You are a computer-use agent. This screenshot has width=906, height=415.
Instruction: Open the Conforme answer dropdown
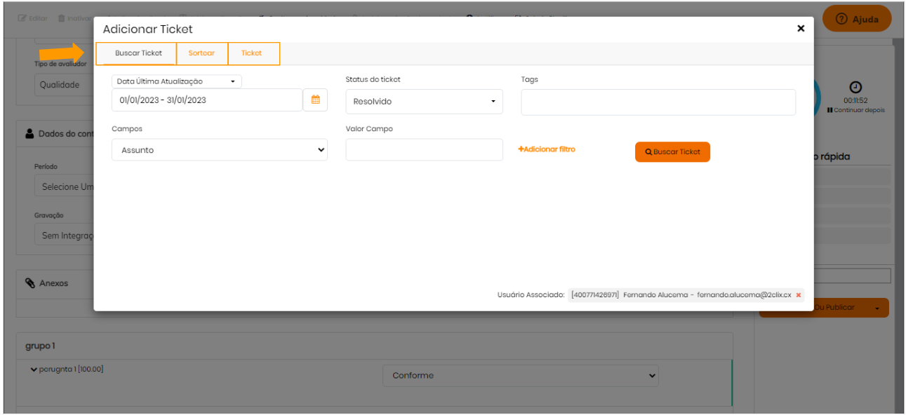pos(521,376)
